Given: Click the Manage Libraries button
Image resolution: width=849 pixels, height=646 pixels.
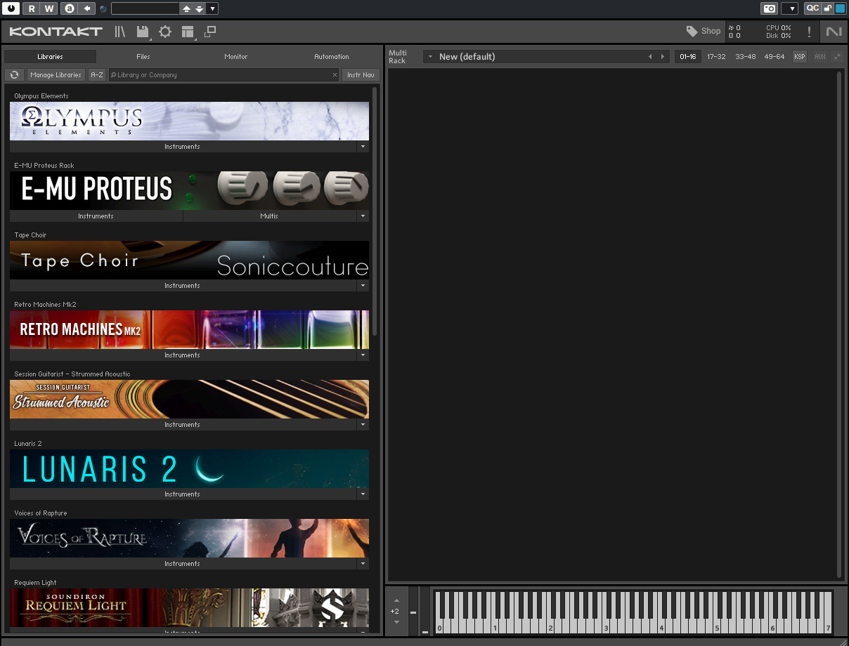Looking at the screenshot, I should 56,75.
